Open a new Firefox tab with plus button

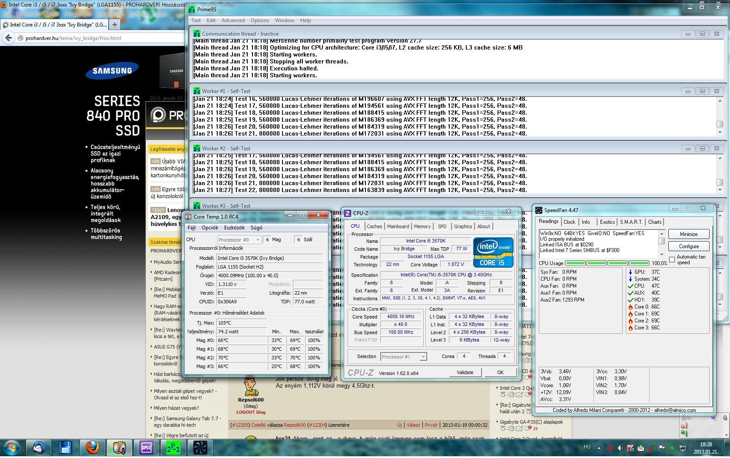115,25
